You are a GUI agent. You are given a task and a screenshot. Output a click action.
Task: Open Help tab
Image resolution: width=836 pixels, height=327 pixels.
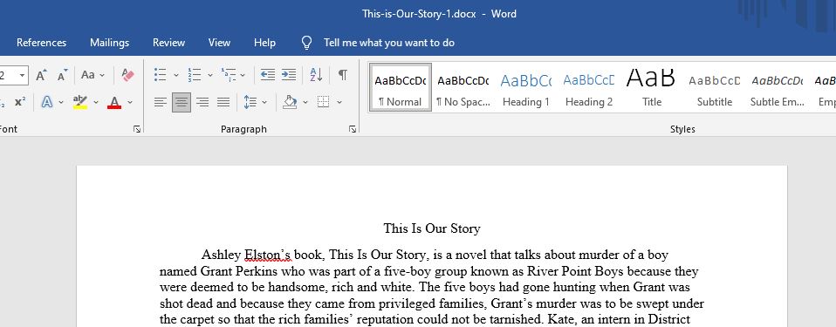click(264, 43)
